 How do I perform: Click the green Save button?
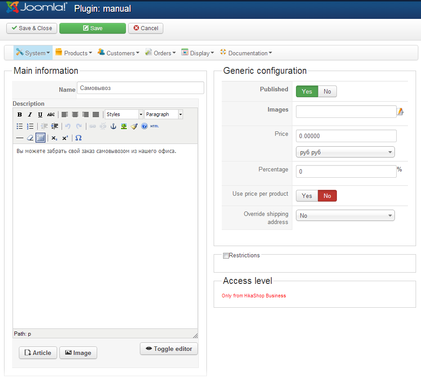(x=93, y=28)
